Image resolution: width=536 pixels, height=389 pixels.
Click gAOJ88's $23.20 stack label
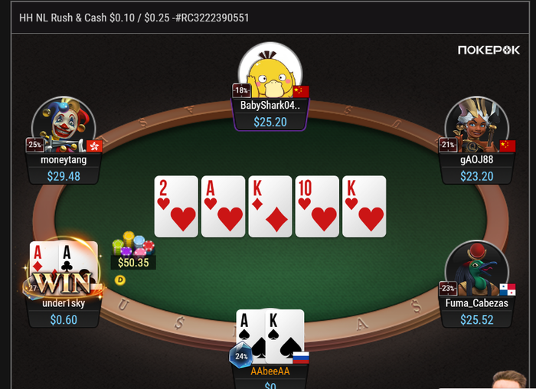tap(477, 176)
